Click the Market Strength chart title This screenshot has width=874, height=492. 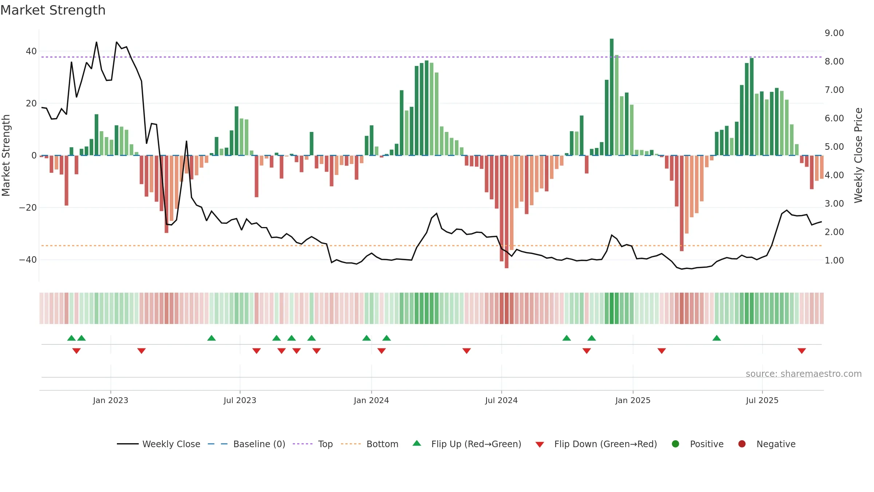[53, 10]
